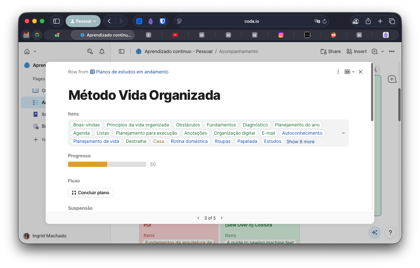The image size is (420, 268).
Task: Open the row options three-dot menu
Action: 338,72
